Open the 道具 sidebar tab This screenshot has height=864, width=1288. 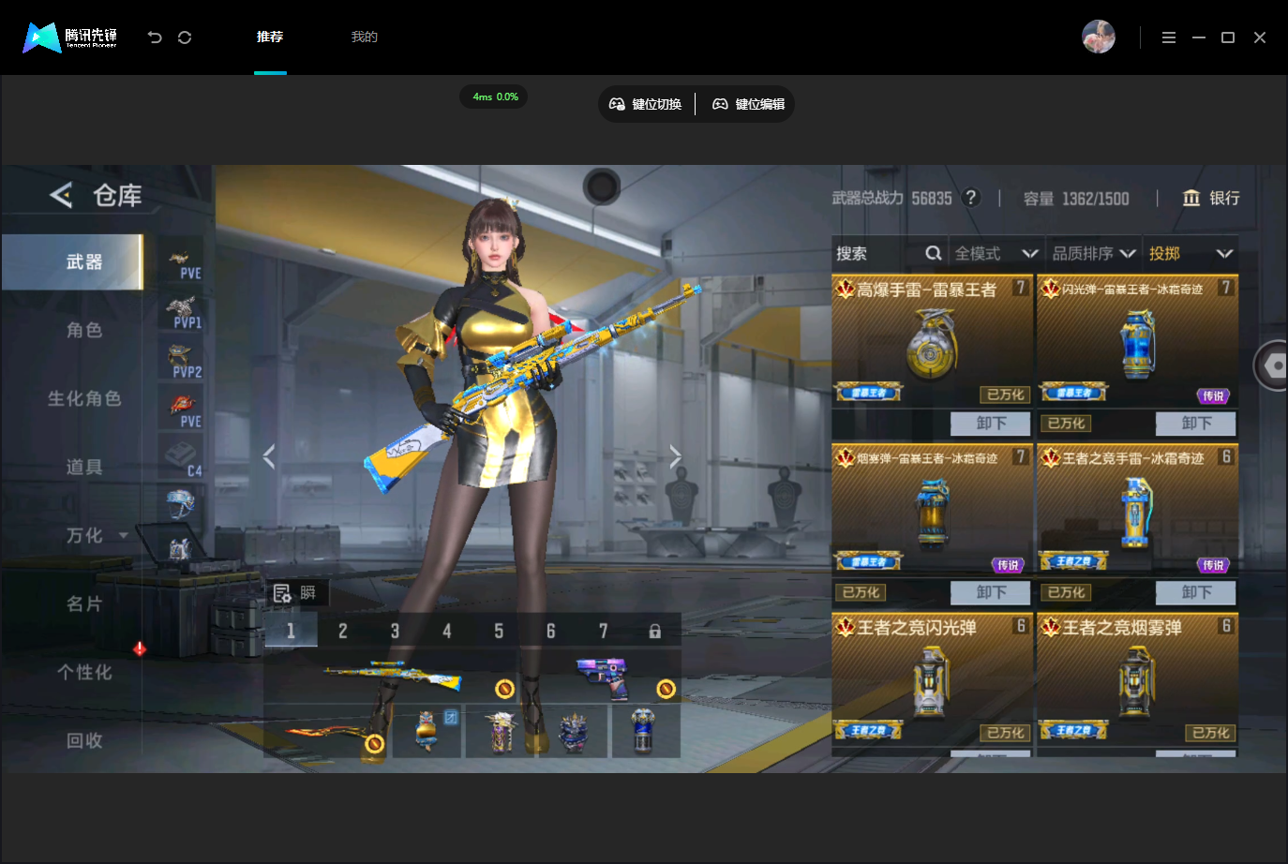[x=84, y=467]
